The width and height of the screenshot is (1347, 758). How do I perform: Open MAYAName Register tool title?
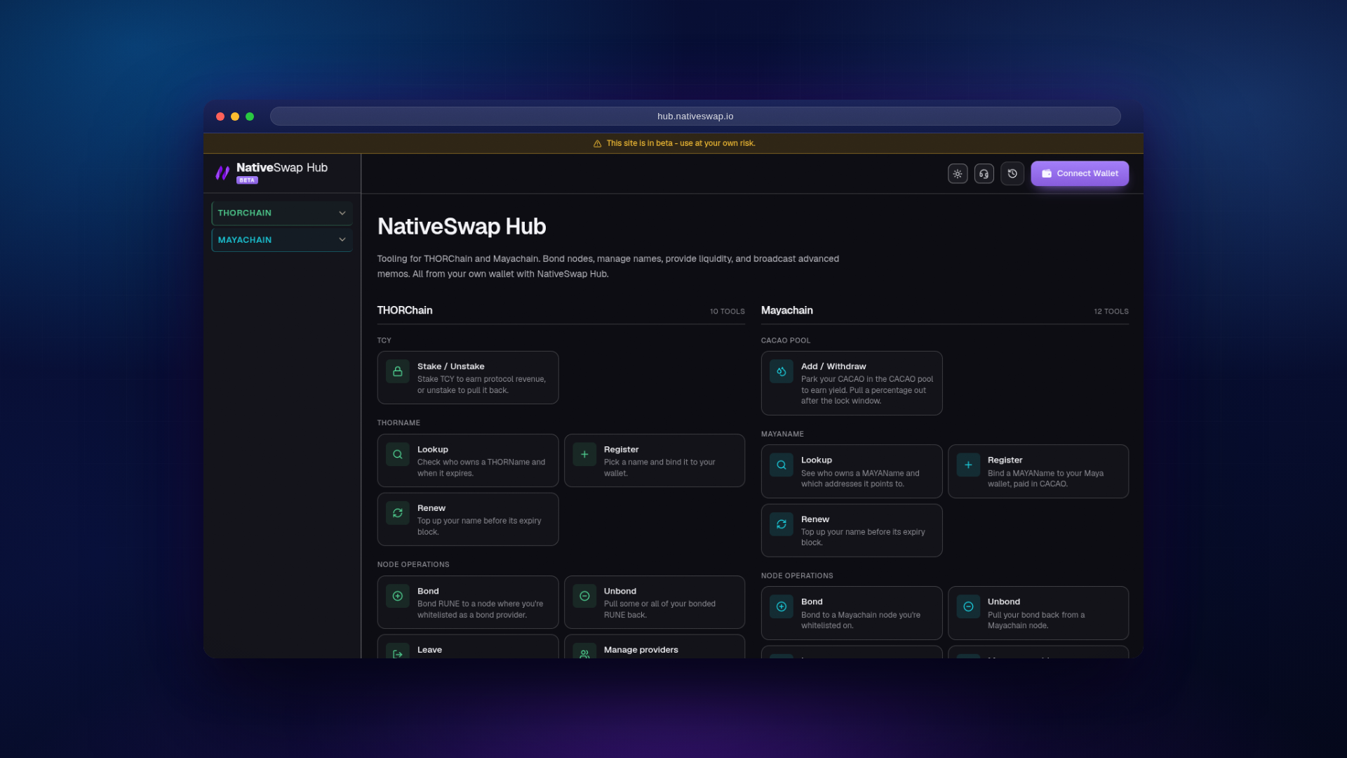coord(1005,460)
